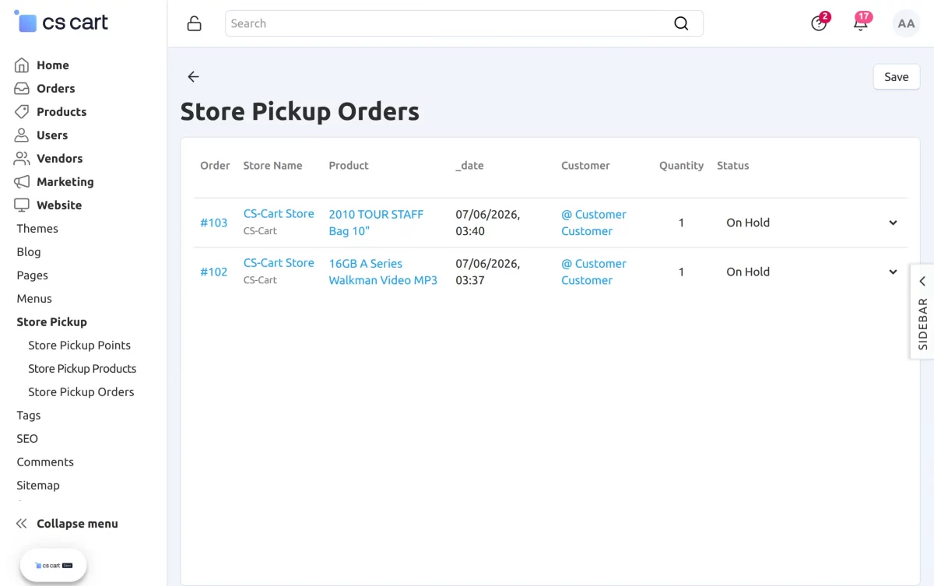The width and height of the screenshot is (934, 586).
Task: Click the magnifier search icon
Action: click(681, 23)
